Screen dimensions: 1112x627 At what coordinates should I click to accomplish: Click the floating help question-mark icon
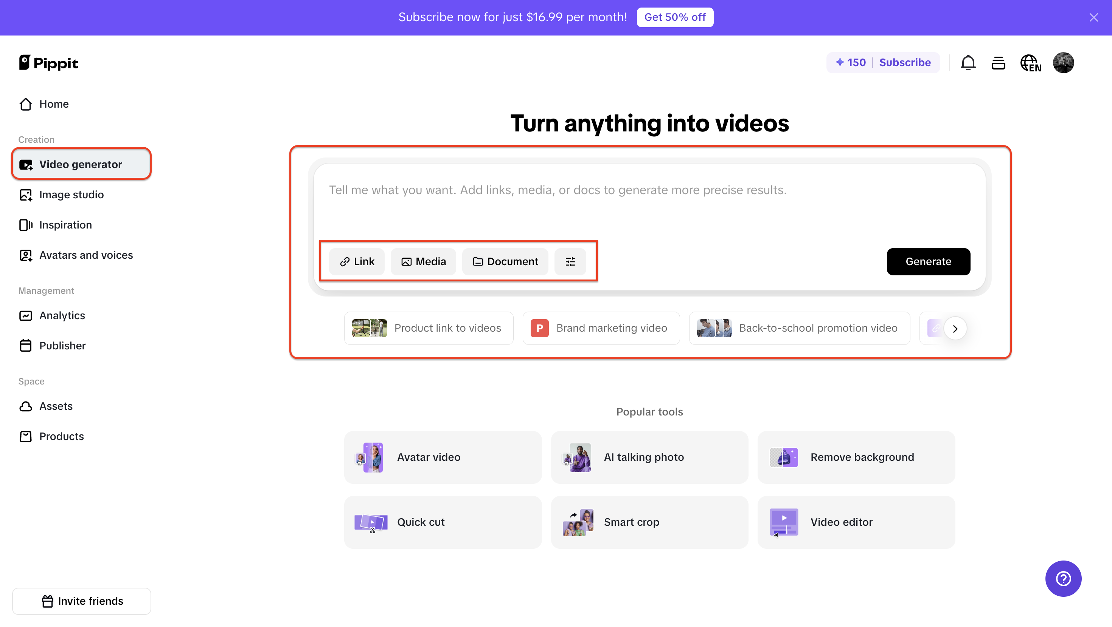coord(1063,579)
